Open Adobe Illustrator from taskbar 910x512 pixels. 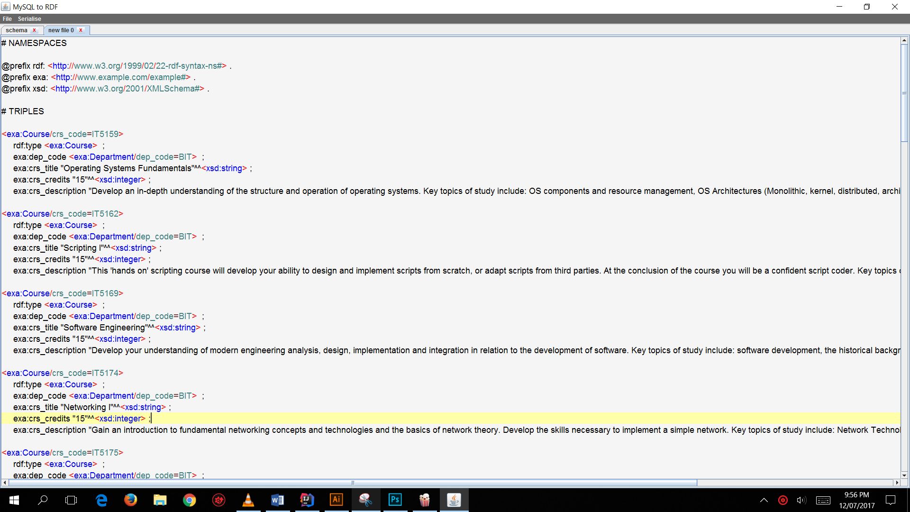pos(336,500)
